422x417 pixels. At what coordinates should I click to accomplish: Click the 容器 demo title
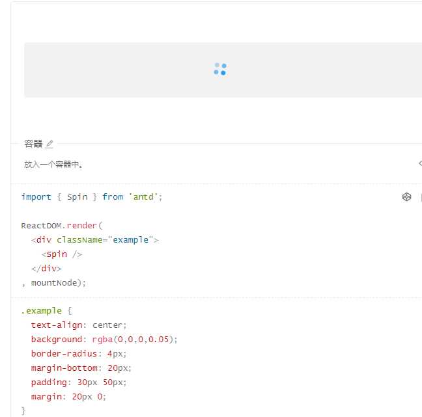33,144
